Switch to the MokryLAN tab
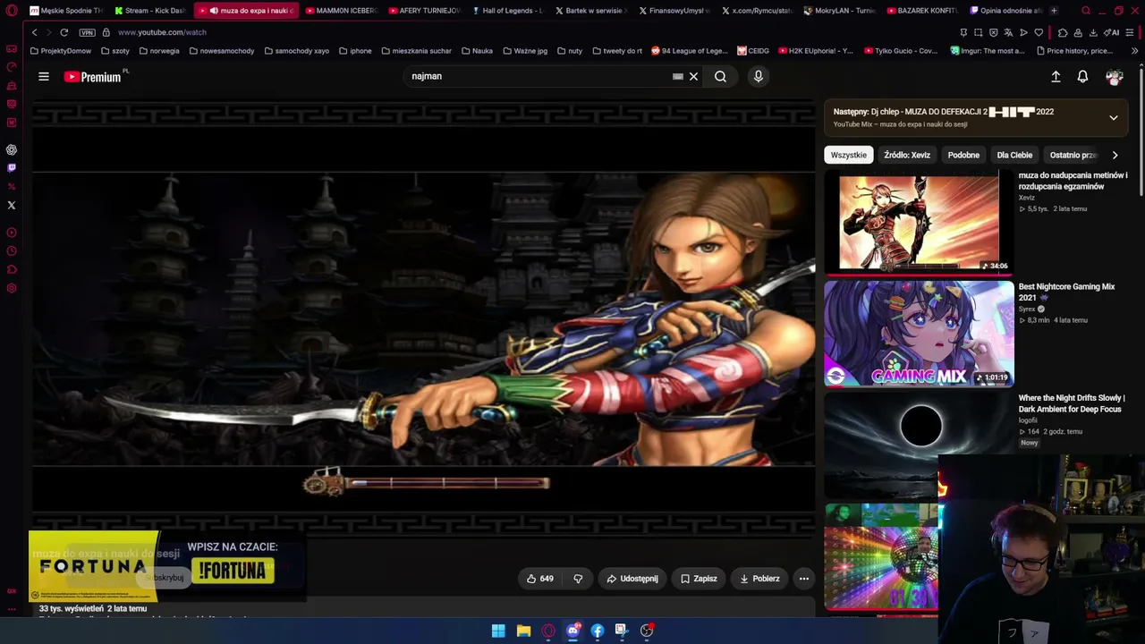Viewport: 1145px width, 644px height. [839, 11]
